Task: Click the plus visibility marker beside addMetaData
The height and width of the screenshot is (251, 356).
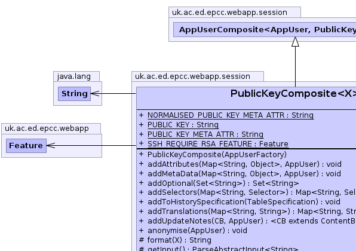Action: 141,173
